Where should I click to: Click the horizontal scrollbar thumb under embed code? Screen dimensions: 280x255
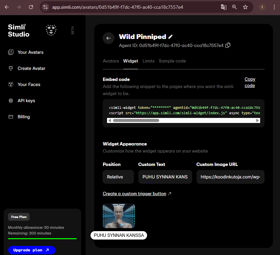tap(136, 120)
